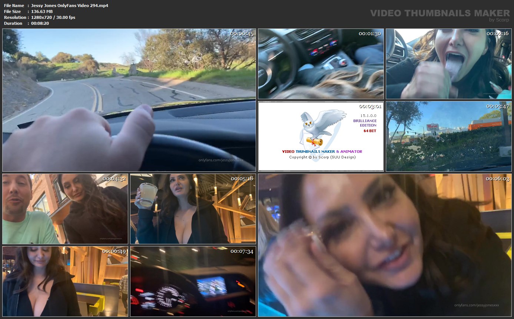Image resolution: width=514 pixels, height=319 pixels.
Task: Click the VIDEO THUMBNAILS MAKER header logo
Action: tap(440, 13)
